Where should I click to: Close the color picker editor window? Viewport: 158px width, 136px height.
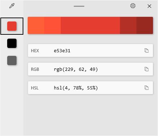(x=149, y=6)
